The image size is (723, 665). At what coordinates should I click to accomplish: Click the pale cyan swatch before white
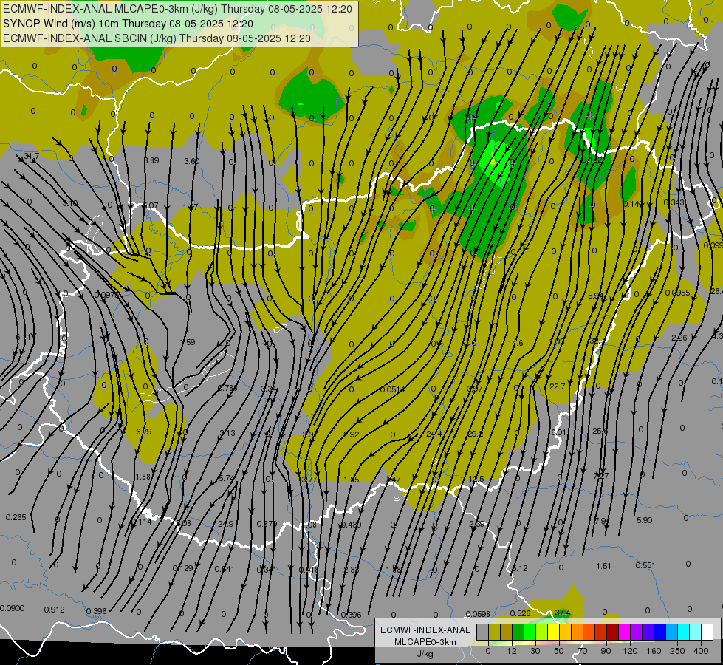click(696, 632)
